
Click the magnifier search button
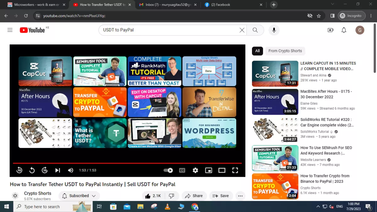(x=255, y=30)
